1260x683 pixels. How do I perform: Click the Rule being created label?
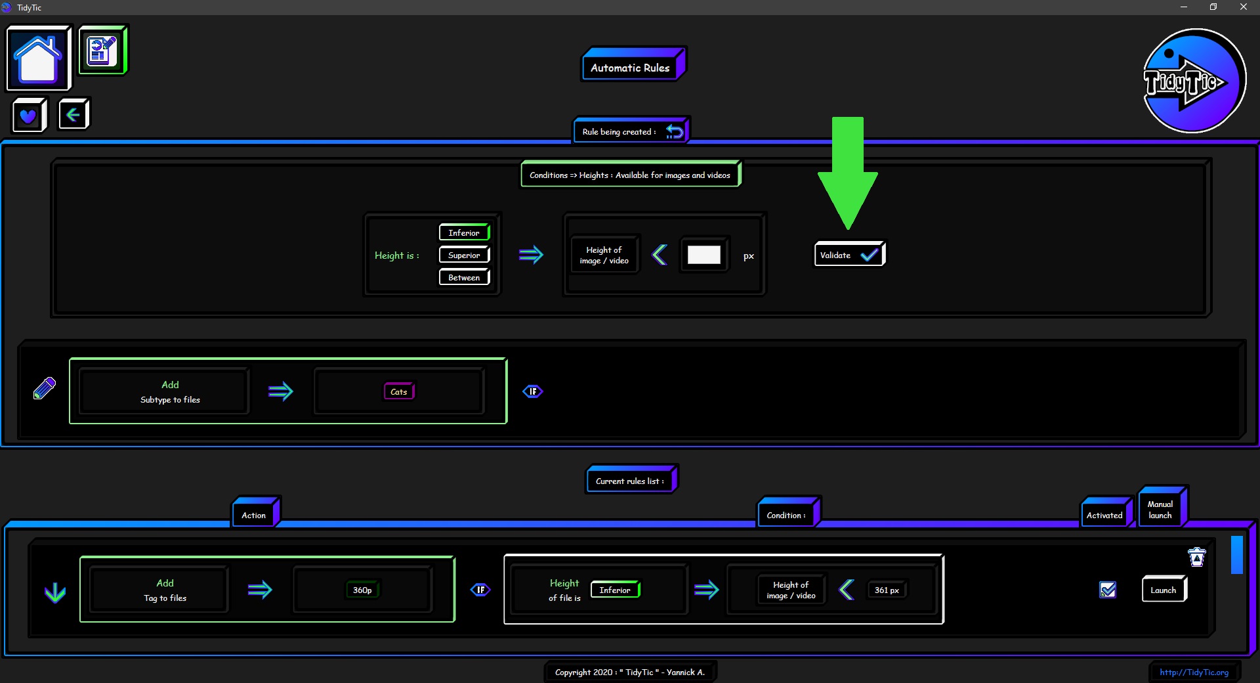click(x=619, y=131)
